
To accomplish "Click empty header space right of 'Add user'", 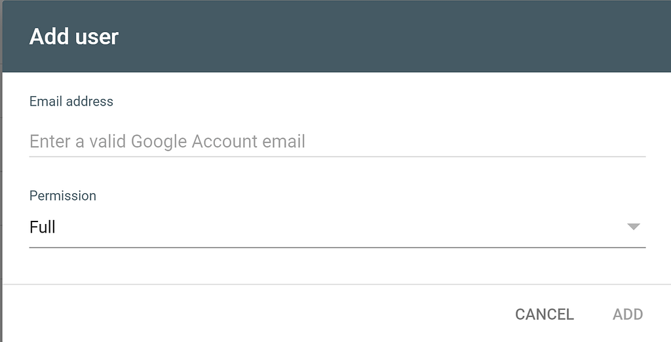I will pyautogui.click(x=393, y=36).
